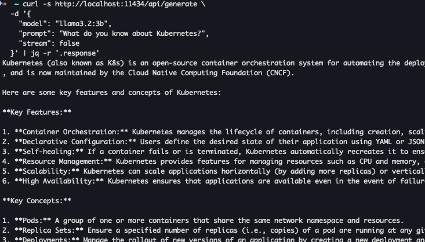
Task: Click the "Replica Sets" list item
Action: pos(213,230)
